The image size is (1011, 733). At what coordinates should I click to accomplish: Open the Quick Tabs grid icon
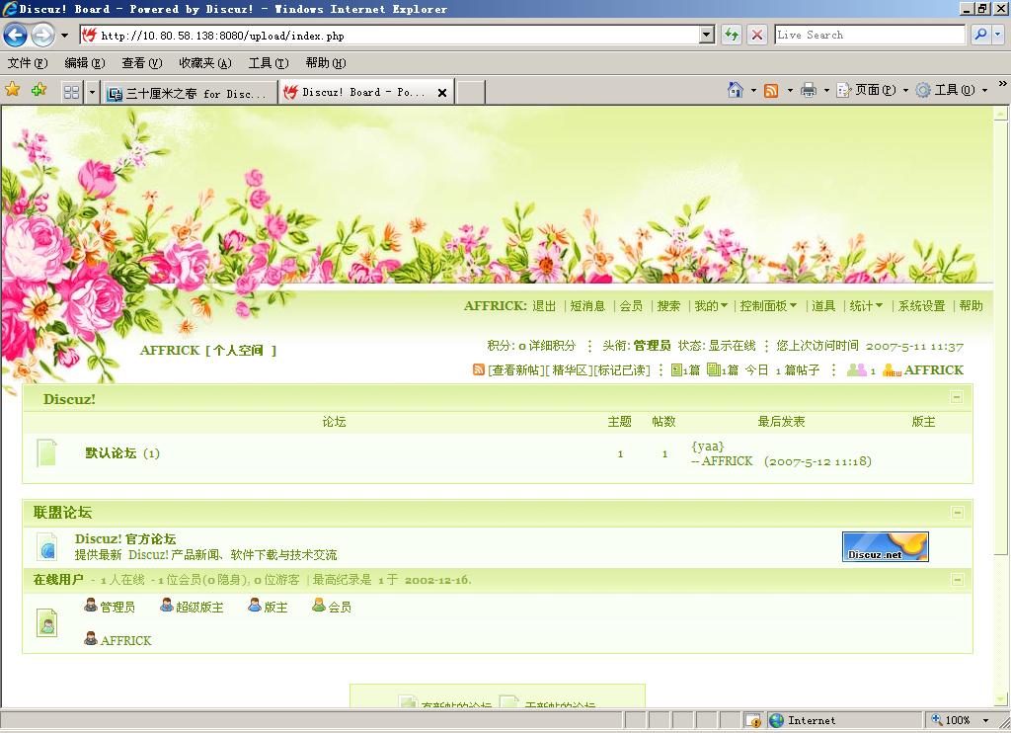click(x=71, y=92)
